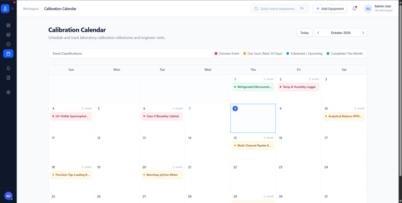Click the flask app logo
The width and height of the screenshot is (402, 203).
(5, 8)
